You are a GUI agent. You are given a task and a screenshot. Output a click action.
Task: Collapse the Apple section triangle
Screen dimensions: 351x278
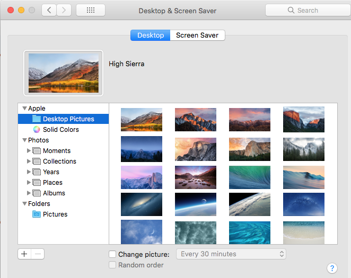24,109
